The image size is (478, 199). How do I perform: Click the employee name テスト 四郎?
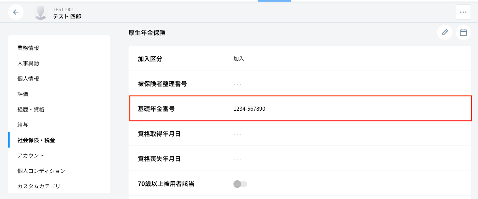67,17
